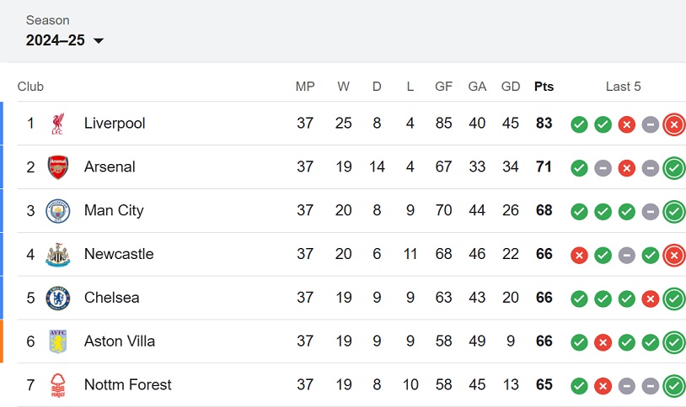Click Man City's grey draw icon
The height and width of the screenshot is (407, 686).
click(650, 212)
